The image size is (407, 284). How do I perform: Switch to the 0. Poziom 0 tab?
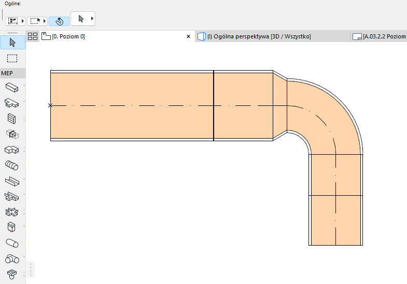tap(67, 37)
